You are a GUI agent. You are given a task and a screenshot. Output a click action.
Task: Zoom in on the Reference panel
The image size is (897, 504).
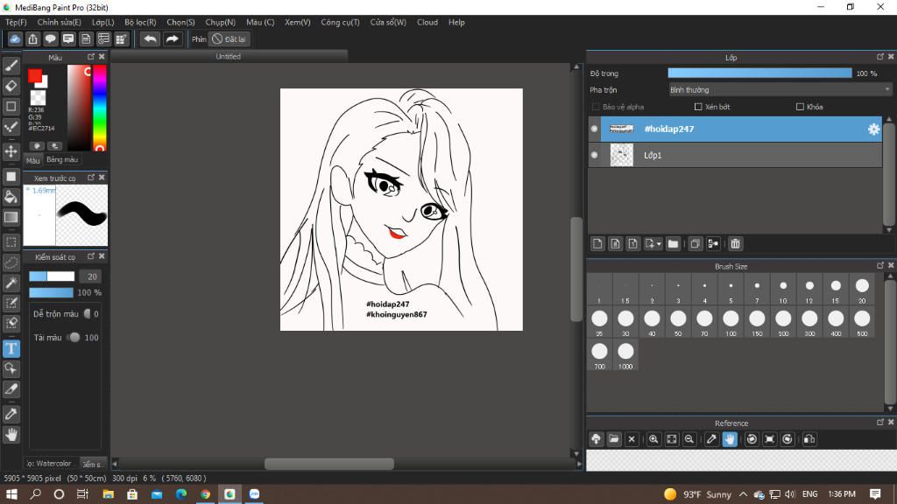click(653, 439)
